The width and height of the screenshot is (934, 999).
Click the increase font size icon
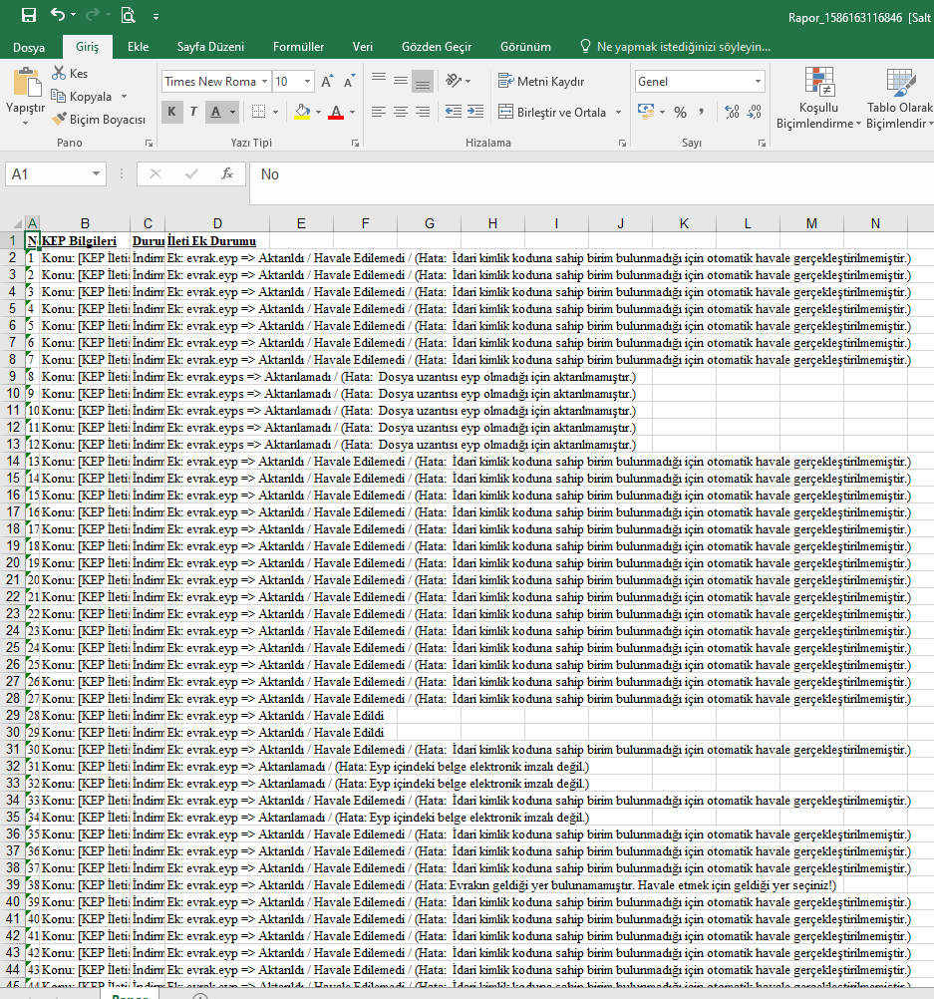click(x=327, y=82)
